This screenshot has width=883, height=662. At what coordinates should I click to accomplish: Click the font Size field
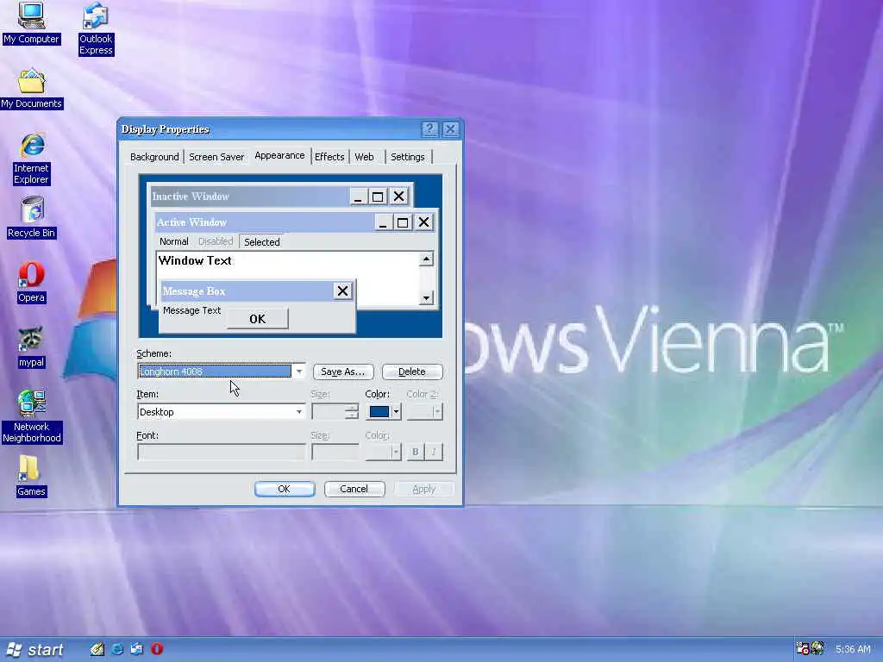335,452
